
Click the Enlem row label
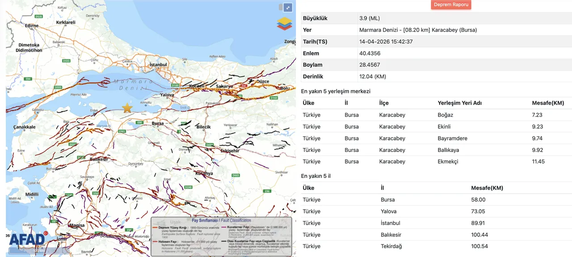pos(311,53)
